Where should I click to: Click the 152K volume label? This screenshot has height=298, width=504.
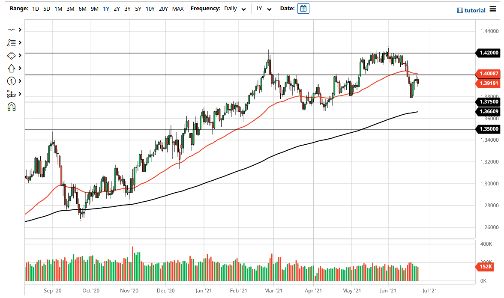(x=485, y=267)
